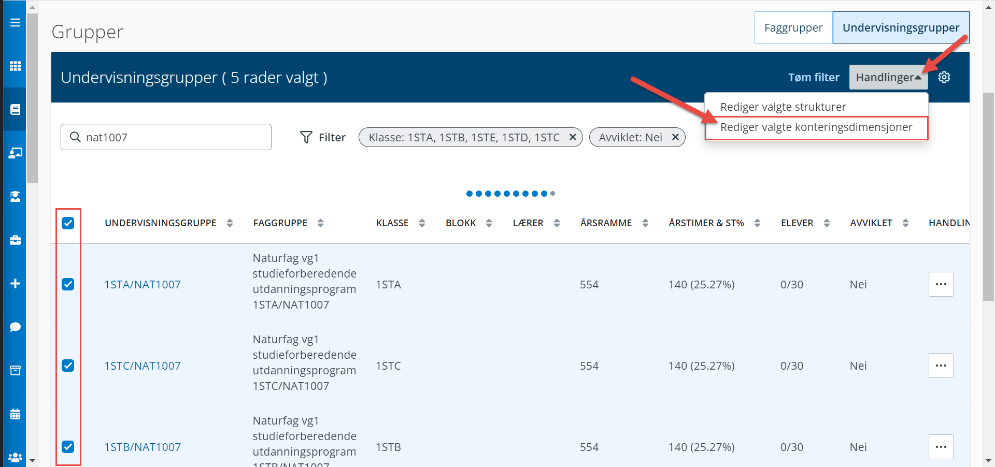Open the briefcase icon in sidebar
The width and height of the screenshot is (995, 467).
(15, 240)
